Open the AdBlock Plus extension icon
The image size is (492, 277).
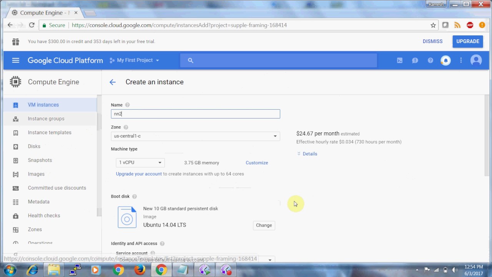pos(470,25)
